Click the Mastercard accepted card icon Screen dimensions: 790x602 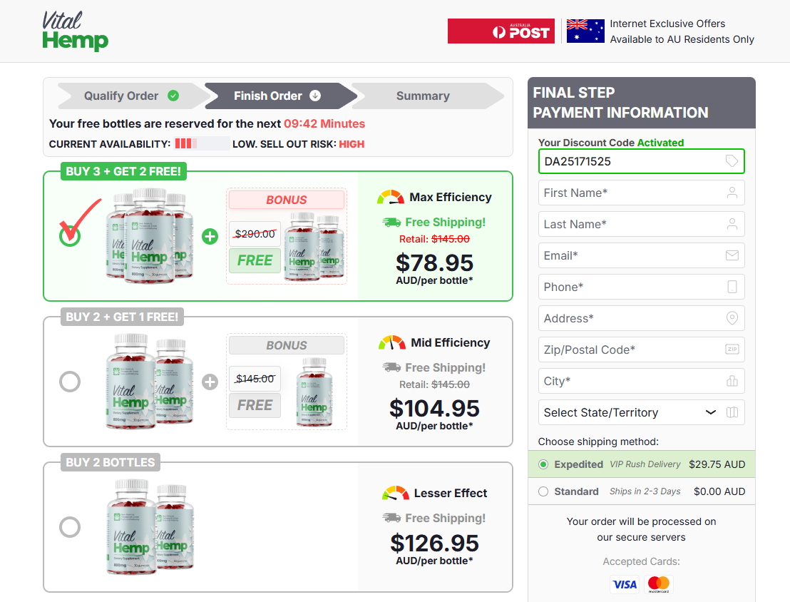pyautogui.click(x=658, y=584)
